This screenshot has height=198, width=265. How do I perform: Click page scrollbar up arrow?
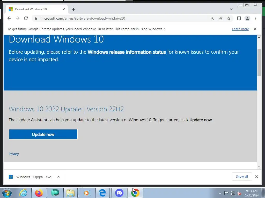click(x=259, y=37)
